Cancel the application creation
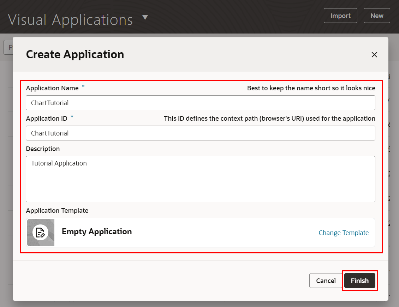Screen dimensions: 399x307 (326, 281)
